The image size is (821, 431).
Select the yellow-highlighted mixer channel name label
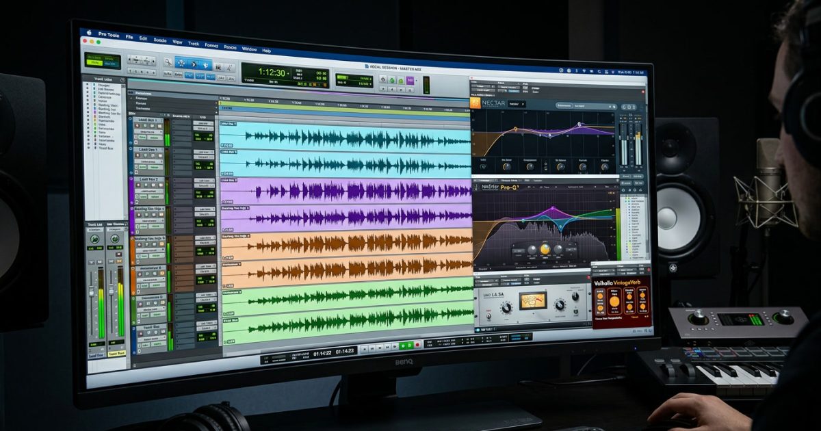pyautogui.click(x=116, y=354)
